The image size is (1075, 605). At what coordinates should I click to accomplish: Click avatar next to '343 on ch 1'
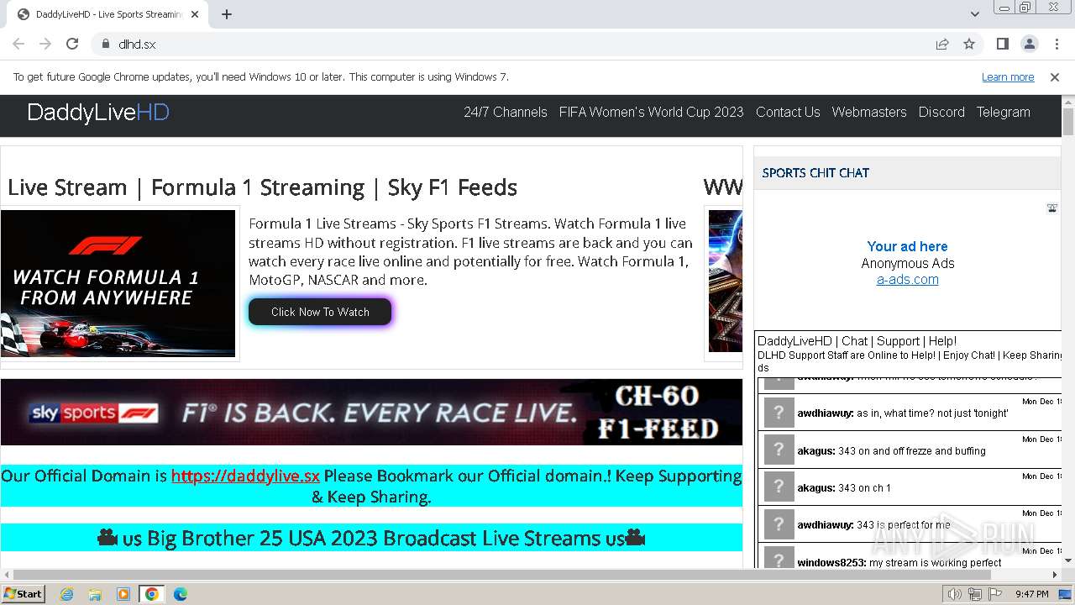[779, 487]
